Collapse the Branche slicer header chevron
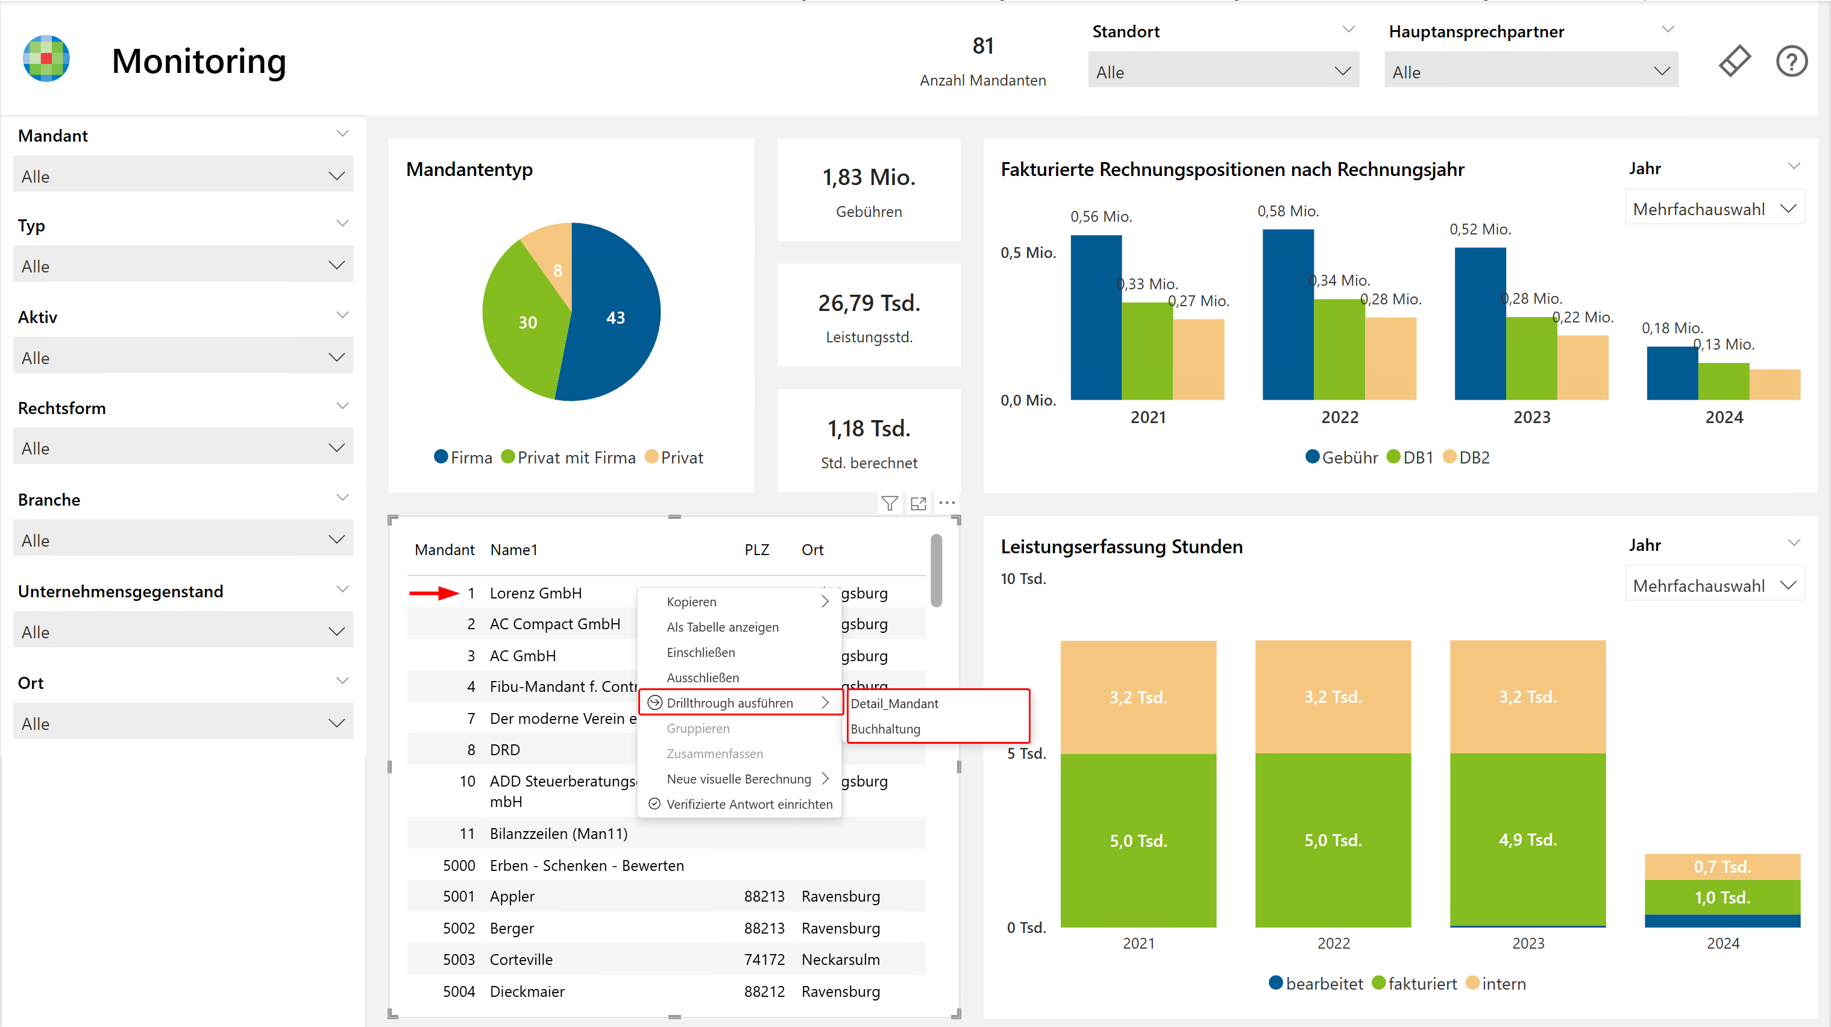This screenshot has width=1831, height=1027. tap(342, 497)
